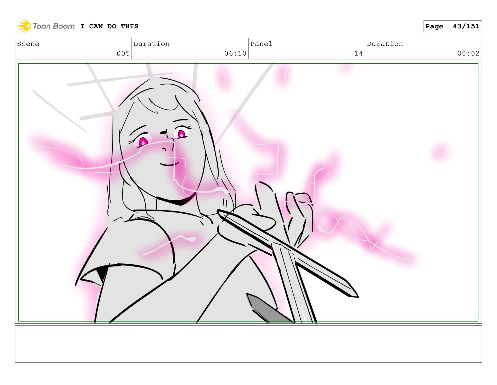Click the storyboard panel drawing
Screen dimensions: 497x385
click(248, 192)
